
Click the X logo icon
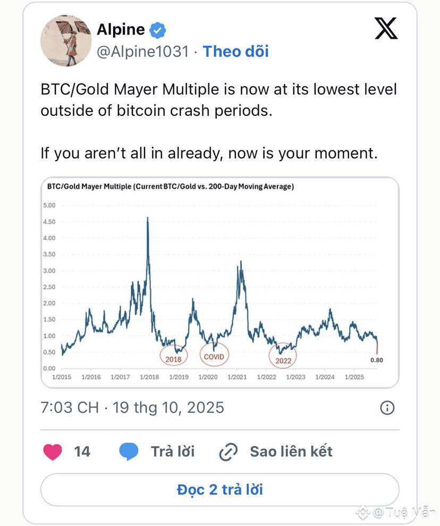coord(386,28)
